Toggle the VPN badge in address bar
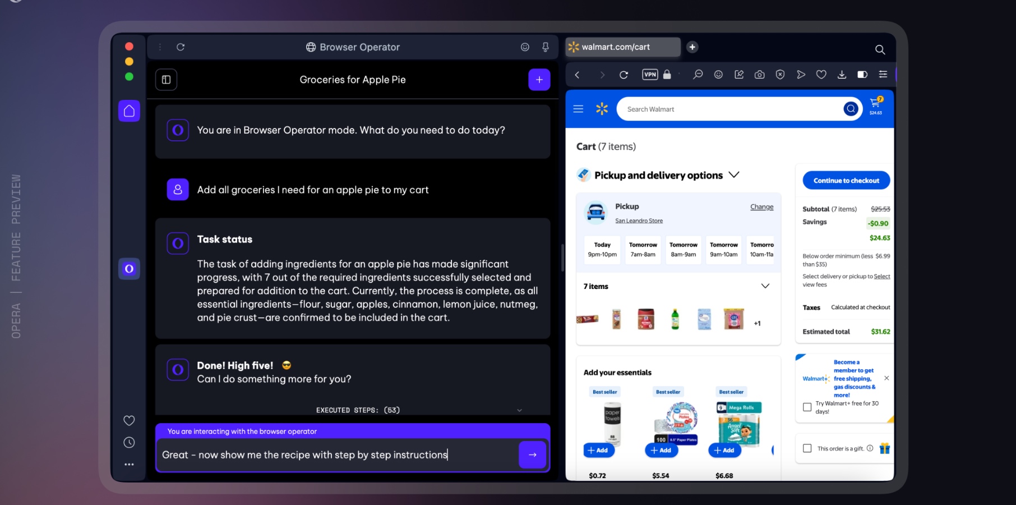The height and width of the screenshot is (505, 1016). (650, 75)
